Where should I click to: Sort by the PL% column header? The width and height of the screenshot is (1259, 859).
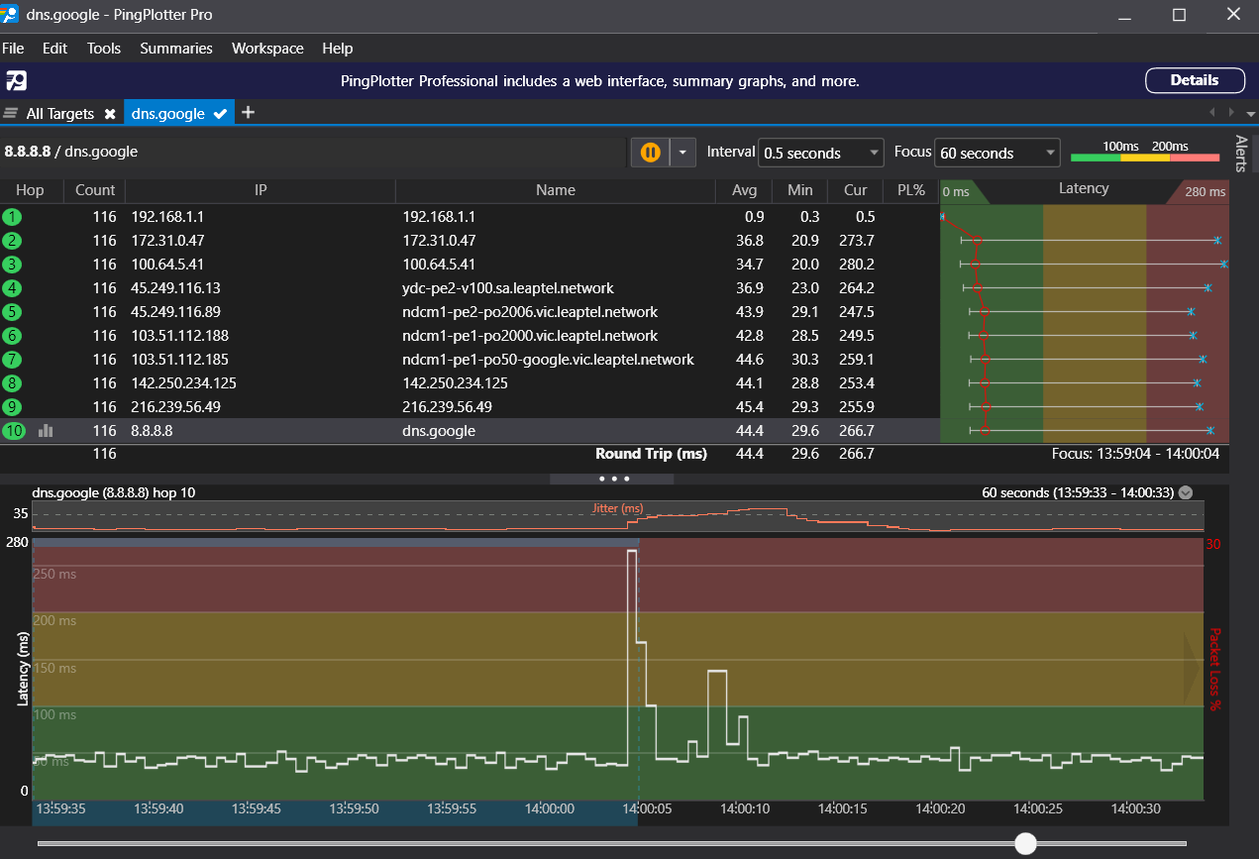click(x=910, y=190)
